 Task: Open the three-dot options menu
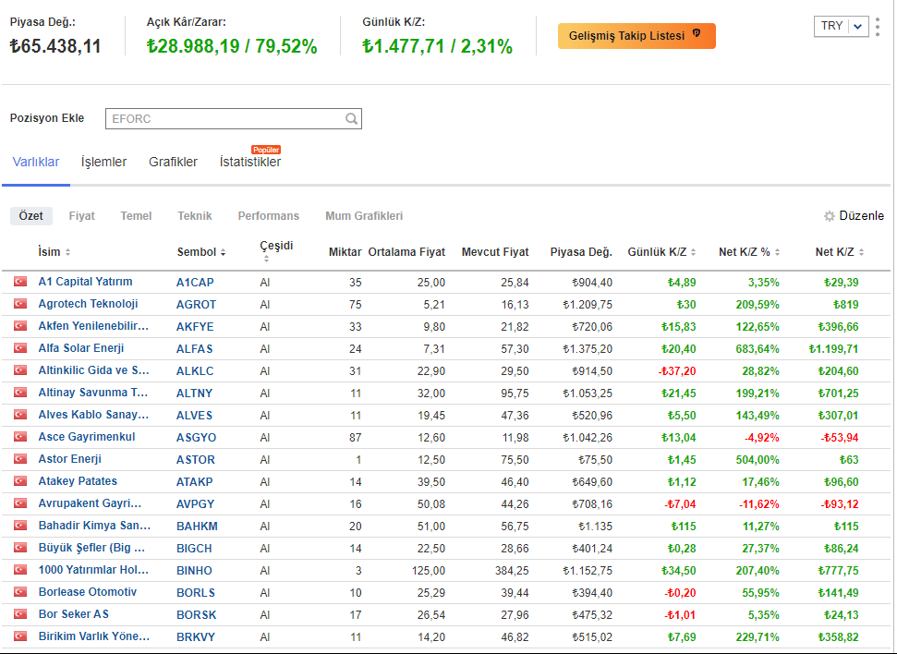[x=877, y=26]
